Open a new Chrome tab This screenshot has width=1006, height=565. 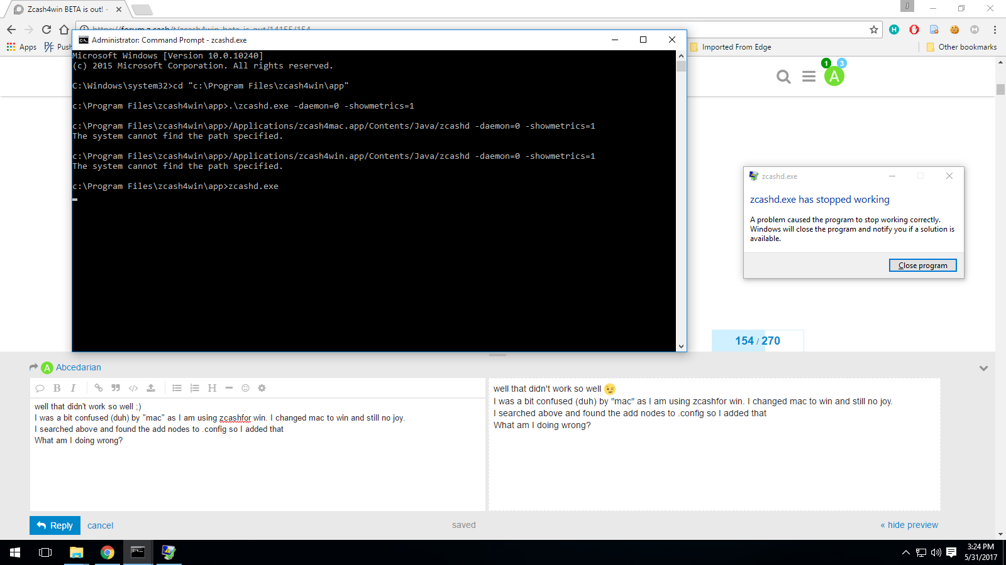(x=142, y=9)
